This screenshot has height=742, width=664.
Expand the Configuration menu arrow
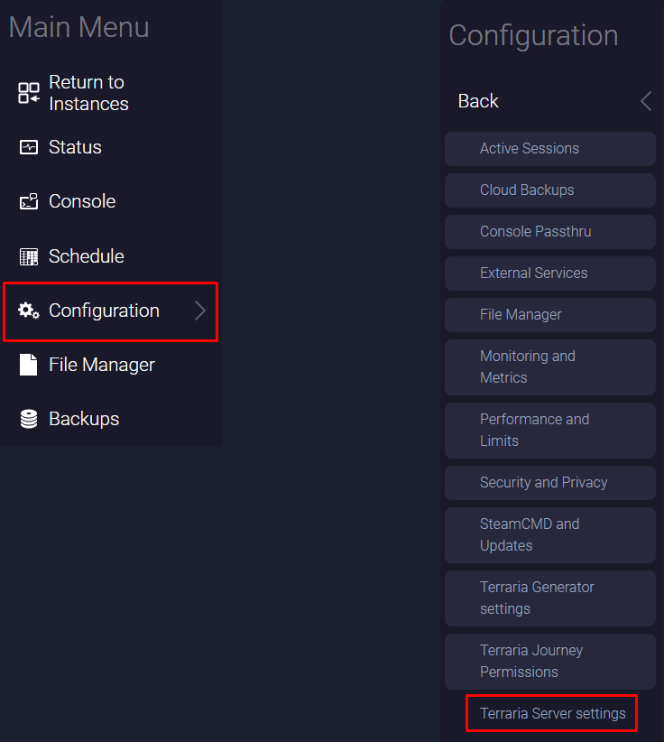(200, 311)
